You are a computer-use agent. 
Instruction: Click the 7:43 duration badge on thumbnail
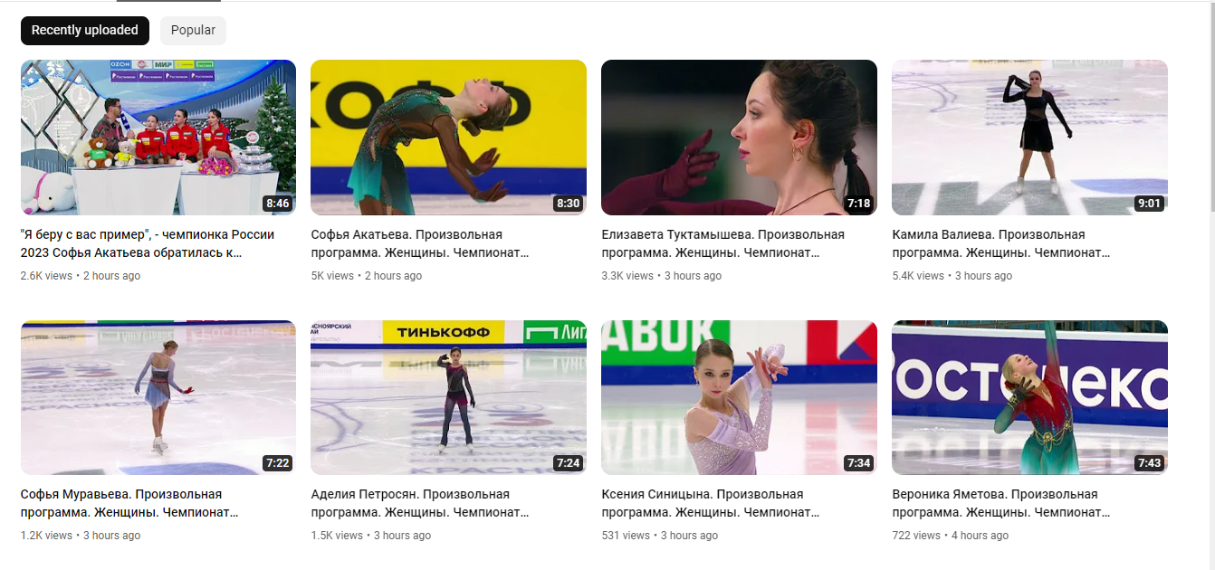point(1149,463)
